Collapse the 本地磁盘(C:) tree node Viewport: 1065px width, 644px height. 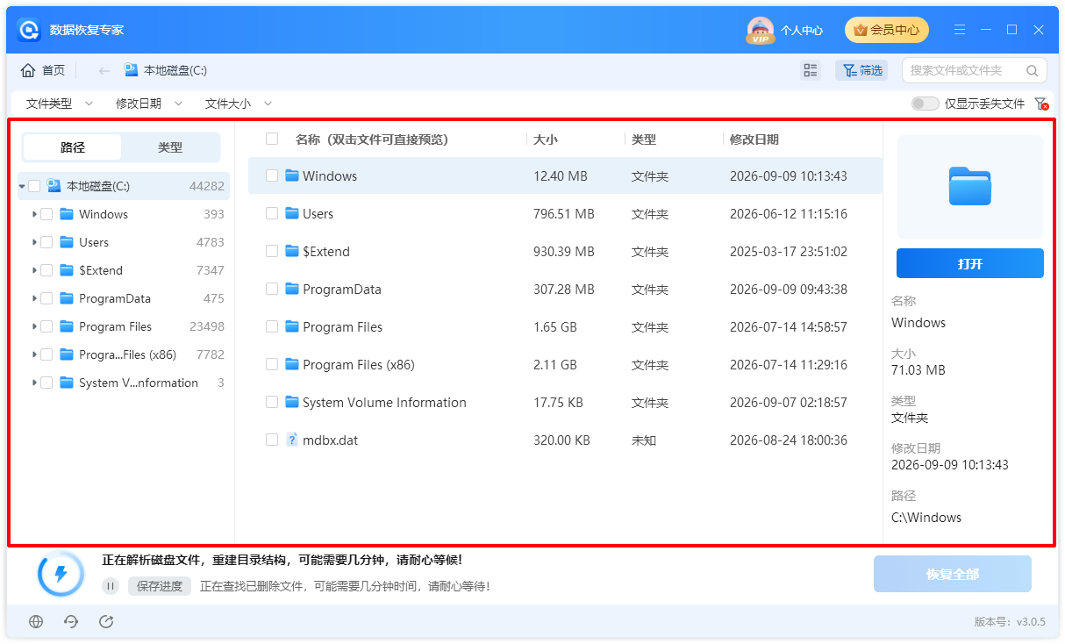coord(22,186)
